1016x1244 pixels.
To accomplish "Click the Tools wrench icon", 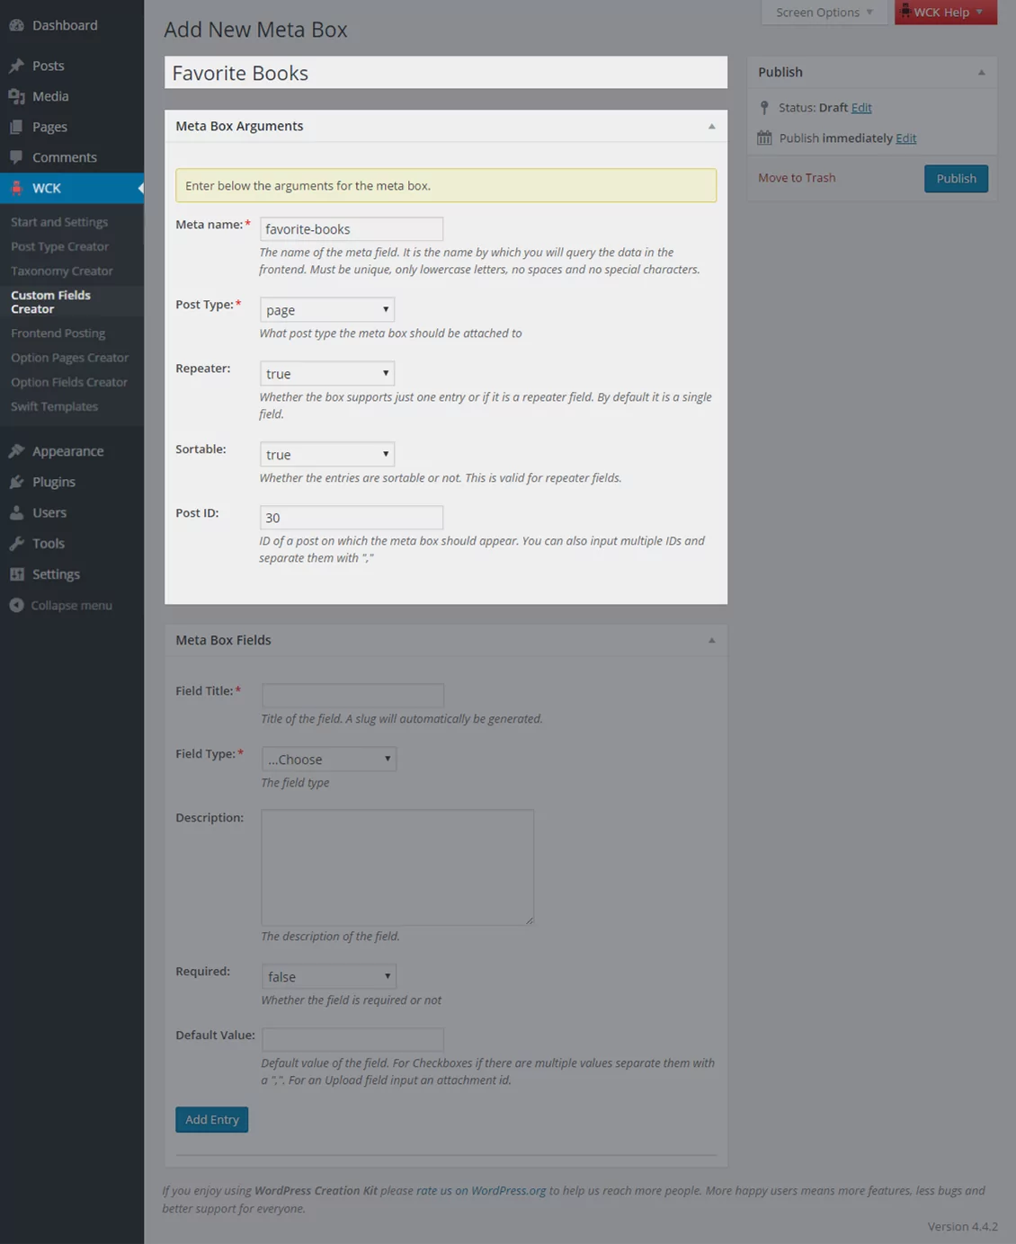I will [x=16, y=543].
